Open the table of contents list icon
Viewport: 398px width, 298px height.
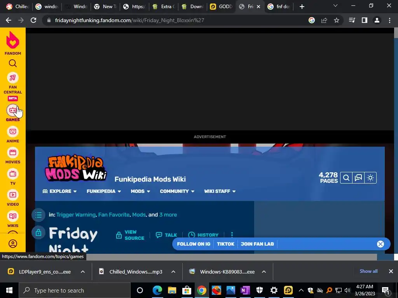[x=38, y=215]
